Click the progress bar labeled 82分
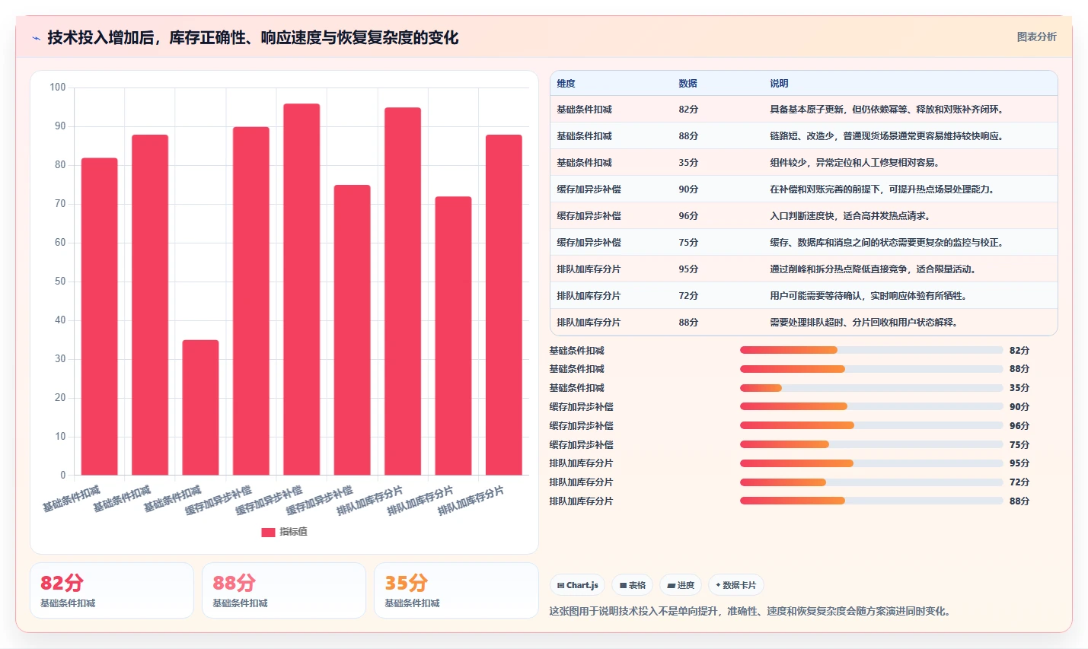 tap(871, 350)
